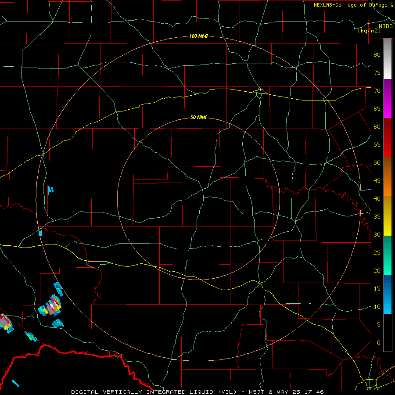Screen dimensions: 395x395
Task: Pick the blue segment of the color bar
Action: 388,294
